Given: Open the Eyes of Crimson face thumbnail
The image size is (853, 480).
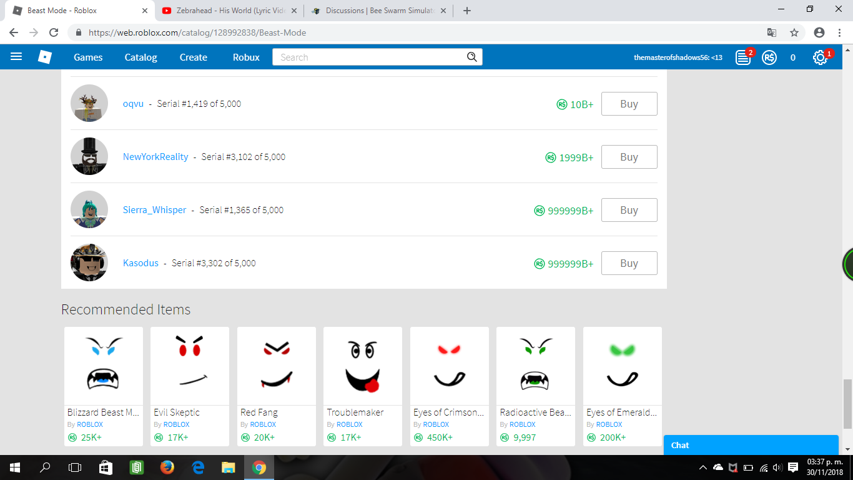Looking at the screenshot, I should click(x=450, y=366).
